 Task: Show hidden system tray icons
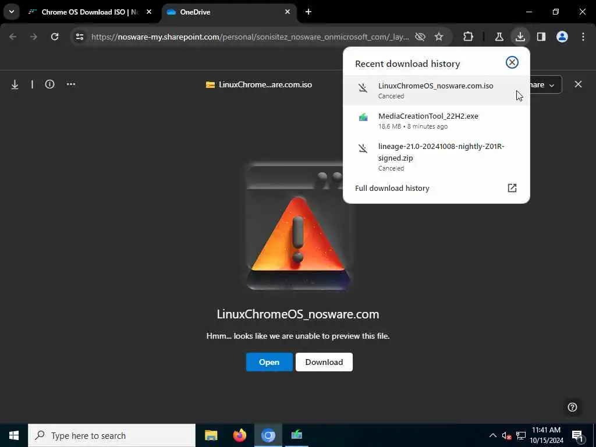(x=492, y=435)
